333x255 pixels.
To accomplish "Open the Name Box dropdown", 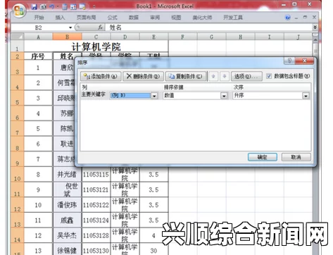I will (70, 27).
